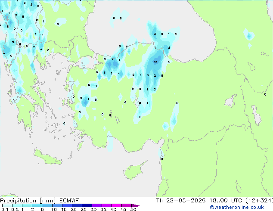Image resolution: width=273 pixels, height=211 pixels.
Task: Click the weatheronline.co.uk copyright link
Action: pos(237,207)
